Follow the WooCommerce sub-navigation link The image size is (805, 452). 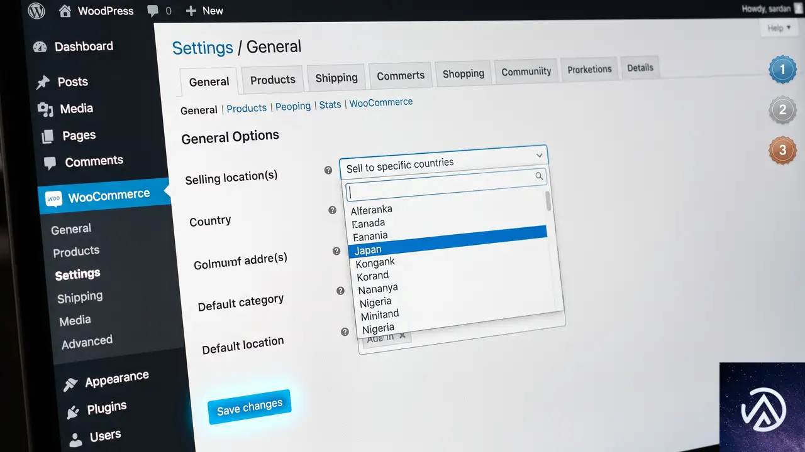381,102
